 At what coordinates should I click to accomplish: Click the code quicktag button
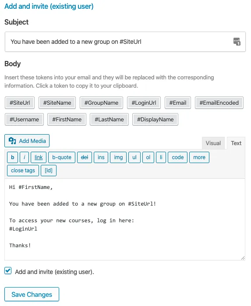177,157
